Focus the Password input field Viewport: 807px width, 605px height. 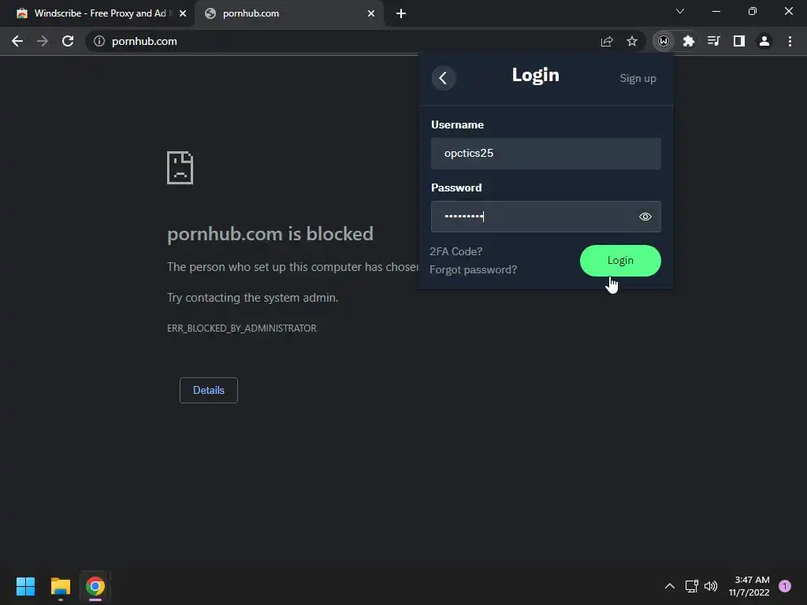(x=545, y=217)
